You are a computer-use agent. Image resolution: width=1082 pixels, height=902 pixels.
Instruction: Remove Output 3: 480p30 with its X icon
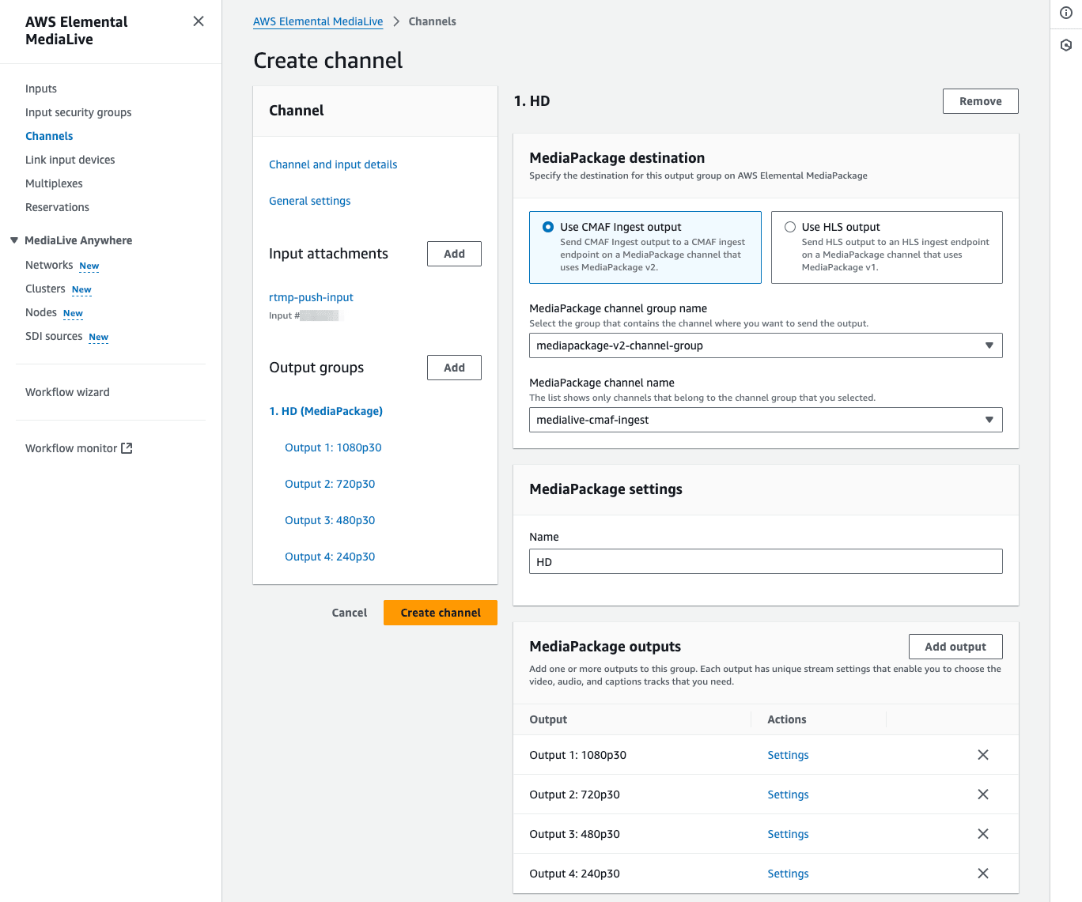(983, 834)
